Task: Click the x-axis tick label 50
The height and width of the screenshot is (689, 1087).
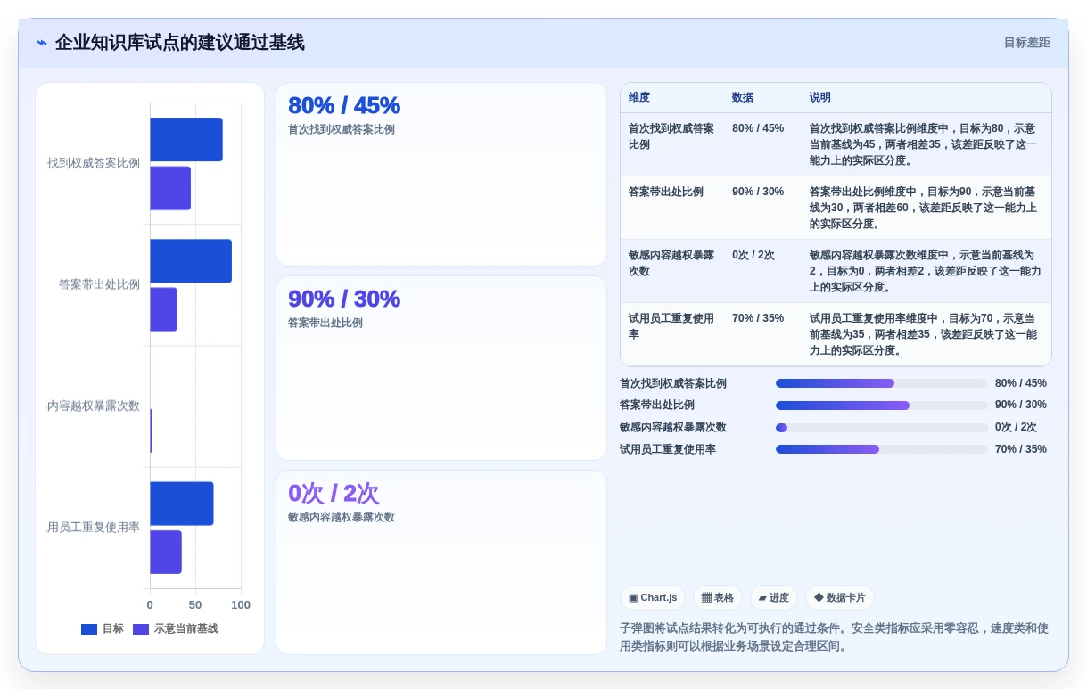Action: pyautogui.click(x=195, y=604)
